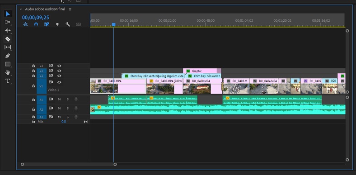The height and width of the screenshot is (175, 356).
Task: Click the Mix track output icon
Action: (85, 122)
